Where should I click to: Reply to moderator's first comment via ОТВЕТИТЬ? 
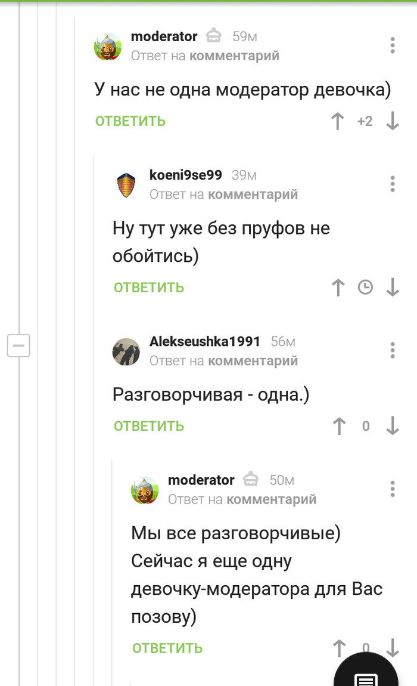(130, 121)
